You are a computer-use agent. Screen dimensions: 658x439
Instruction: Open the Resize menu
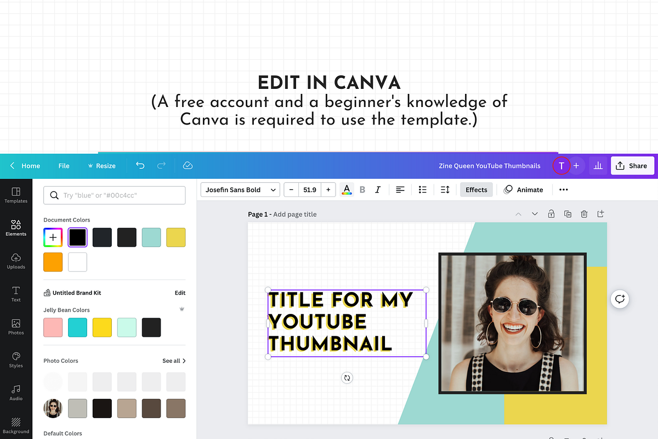coord(101,166)
